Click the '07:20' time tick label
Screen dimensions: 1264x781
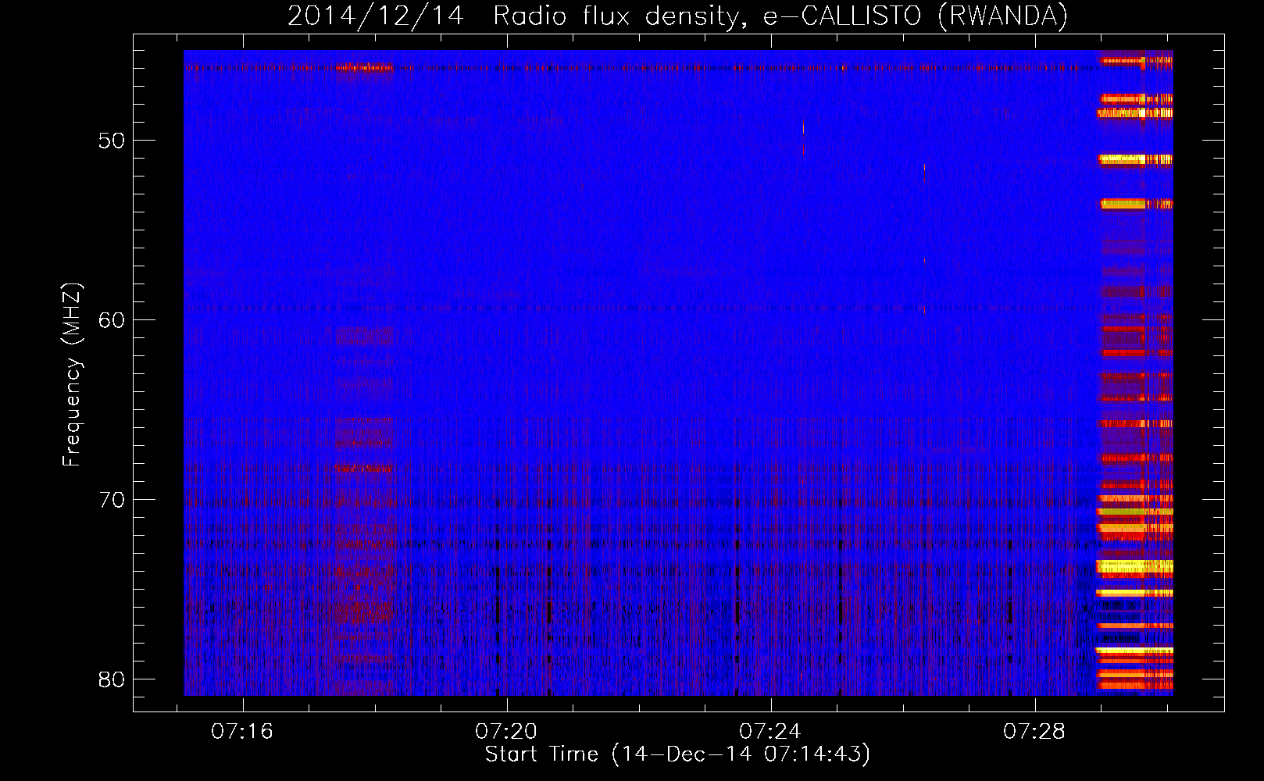tap(507, 732)
